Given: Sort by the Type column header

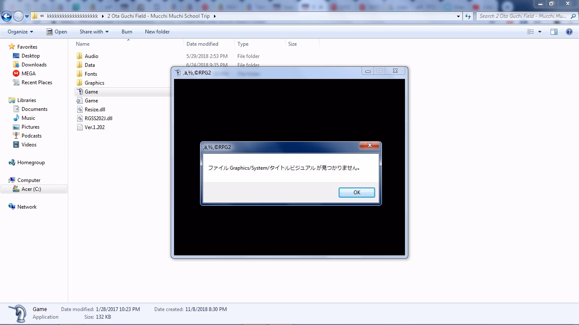Looking at the screenshot, I should pyautogui.click(x=243, y=44).
